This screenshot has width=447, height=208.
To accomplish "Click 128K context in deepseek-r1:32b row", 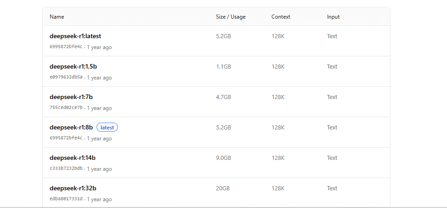I will pyautogui.click(x=278, y=188).
